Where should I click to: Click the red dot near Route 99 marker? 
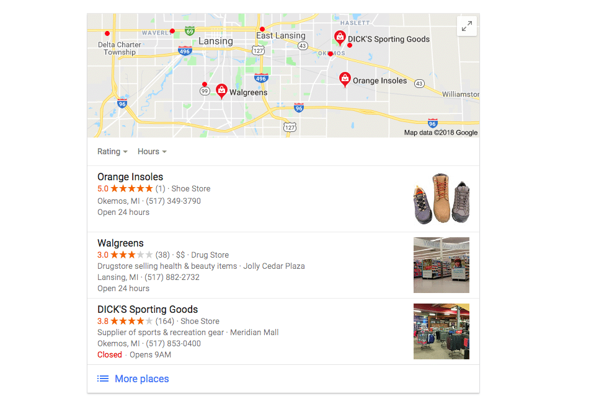205,84
